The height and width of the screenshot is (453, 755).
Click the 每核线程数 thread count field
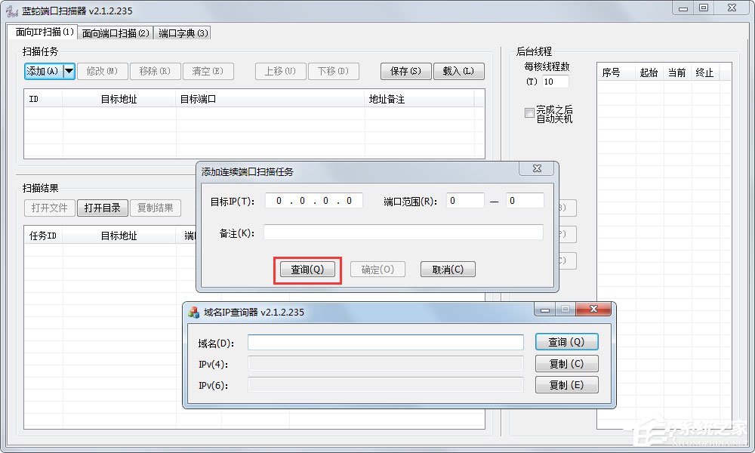tap(555, 82)
